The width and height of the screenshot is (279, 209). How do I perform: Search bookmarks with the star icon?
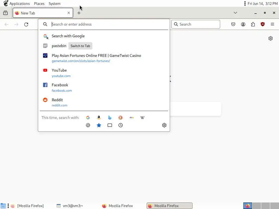(99, 125)
